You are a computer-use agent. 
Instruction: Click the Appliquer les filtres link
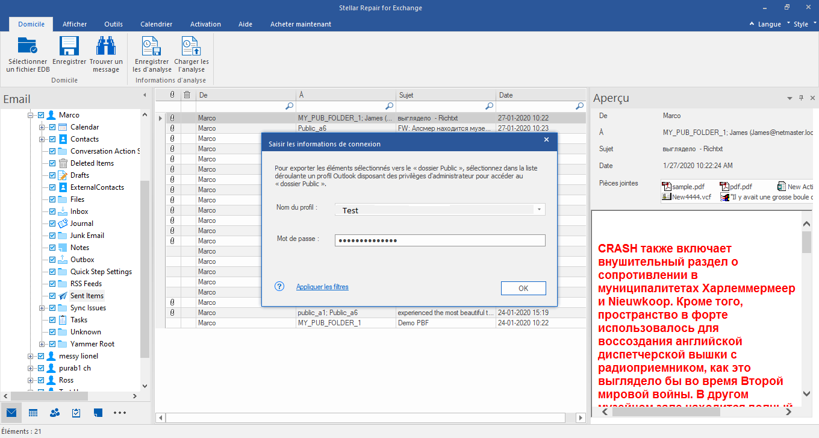322,287
